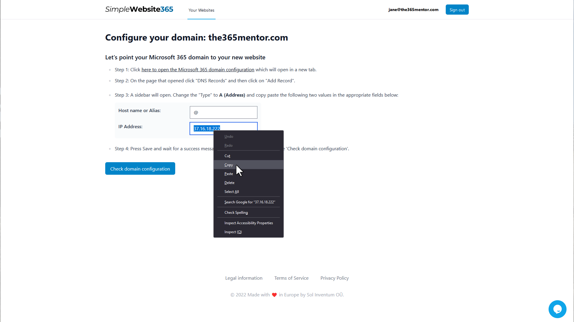Click the Sign out button
Image resolution: width=574 pixels, height=322 pixels.
[x=457, y=10]
